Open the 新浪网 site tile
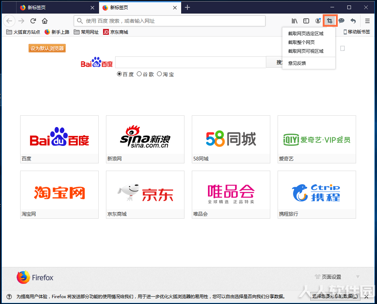The width and height of the screenshot is (377, 304). tap(145, 139)
